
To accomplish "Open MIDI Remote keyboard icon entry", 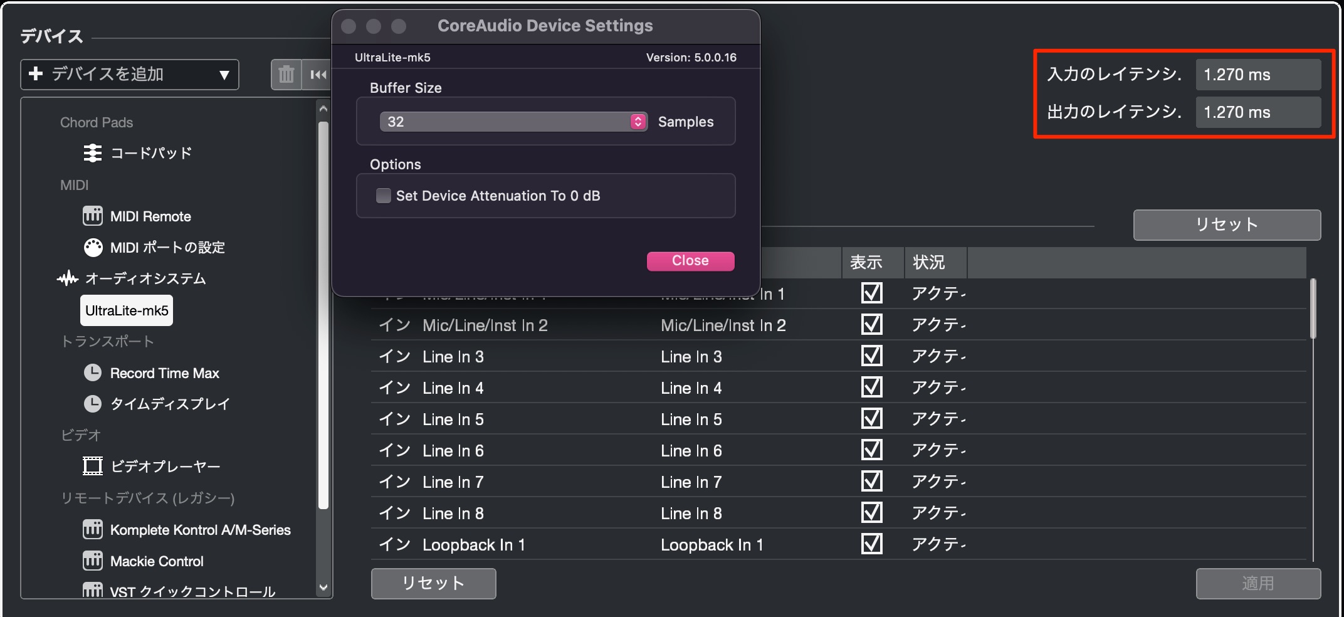I will (93, 216).
